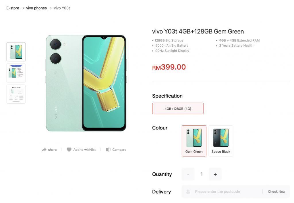Screen dimensions: 294x203
Task: Select the 4GB+128GB (4G) specification
Action: click(x=178, y=109)
